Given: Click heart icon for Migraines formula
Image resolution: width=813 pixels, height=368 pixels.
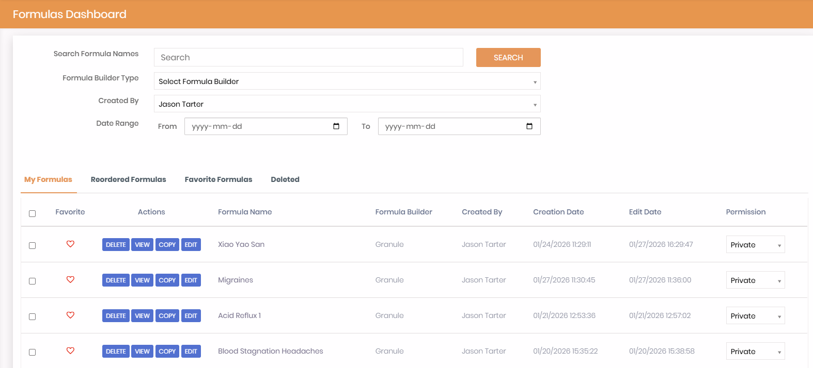Looking at the screenshot, I should tap(70, 280).
